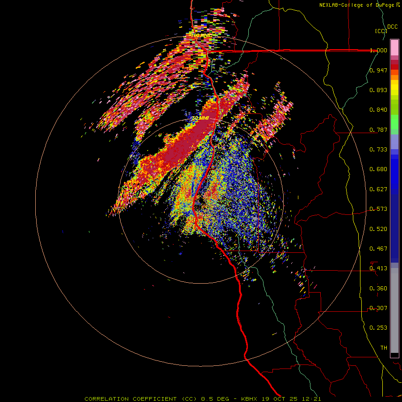
Task: Pick the bright green segment of color bar
Action: tap(394, 122)
